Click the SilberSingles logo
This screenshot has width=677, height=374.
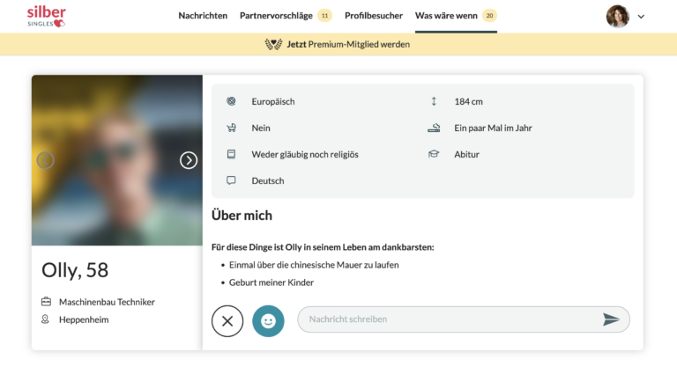(46, 16)
